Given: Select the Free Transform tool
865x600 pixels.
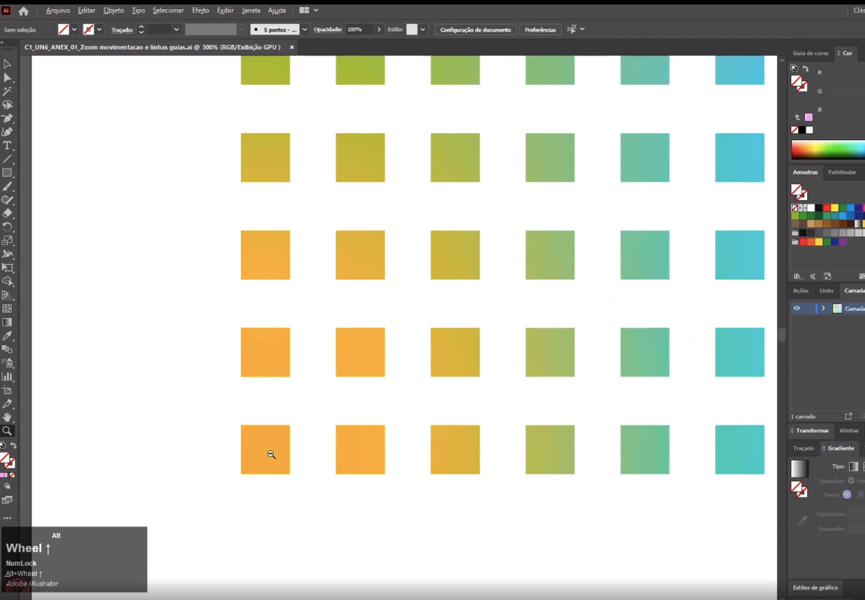Looking at the screenshot, I should point(8,268).
